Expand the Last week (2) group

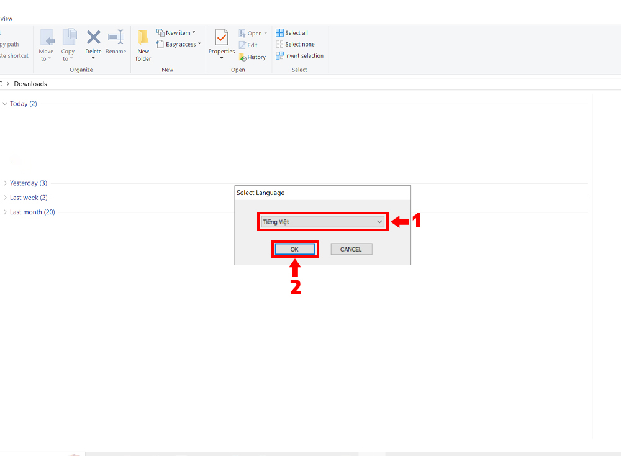point(5,198)
